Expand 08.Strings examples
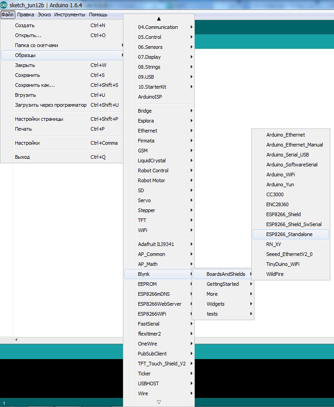This screenshot has width=334, height=407. (159, 67)
